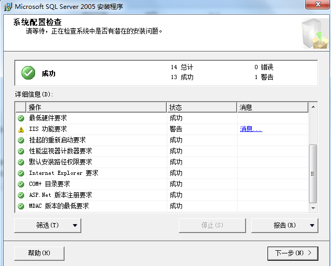Screen dimensions: 331x266
Task: Click green check icon beside ASP.Net 版本注册要求
Action: (21, 195)
